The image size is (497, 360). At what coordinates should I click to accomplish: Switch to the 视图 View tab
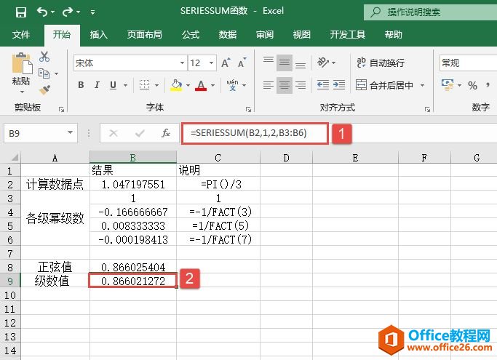(x=301, y=34)
